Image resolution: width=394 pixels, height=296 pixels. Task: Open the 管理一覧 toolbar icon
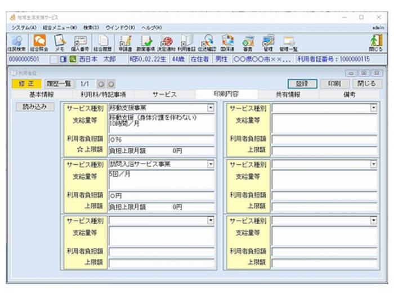pos(289,43)
